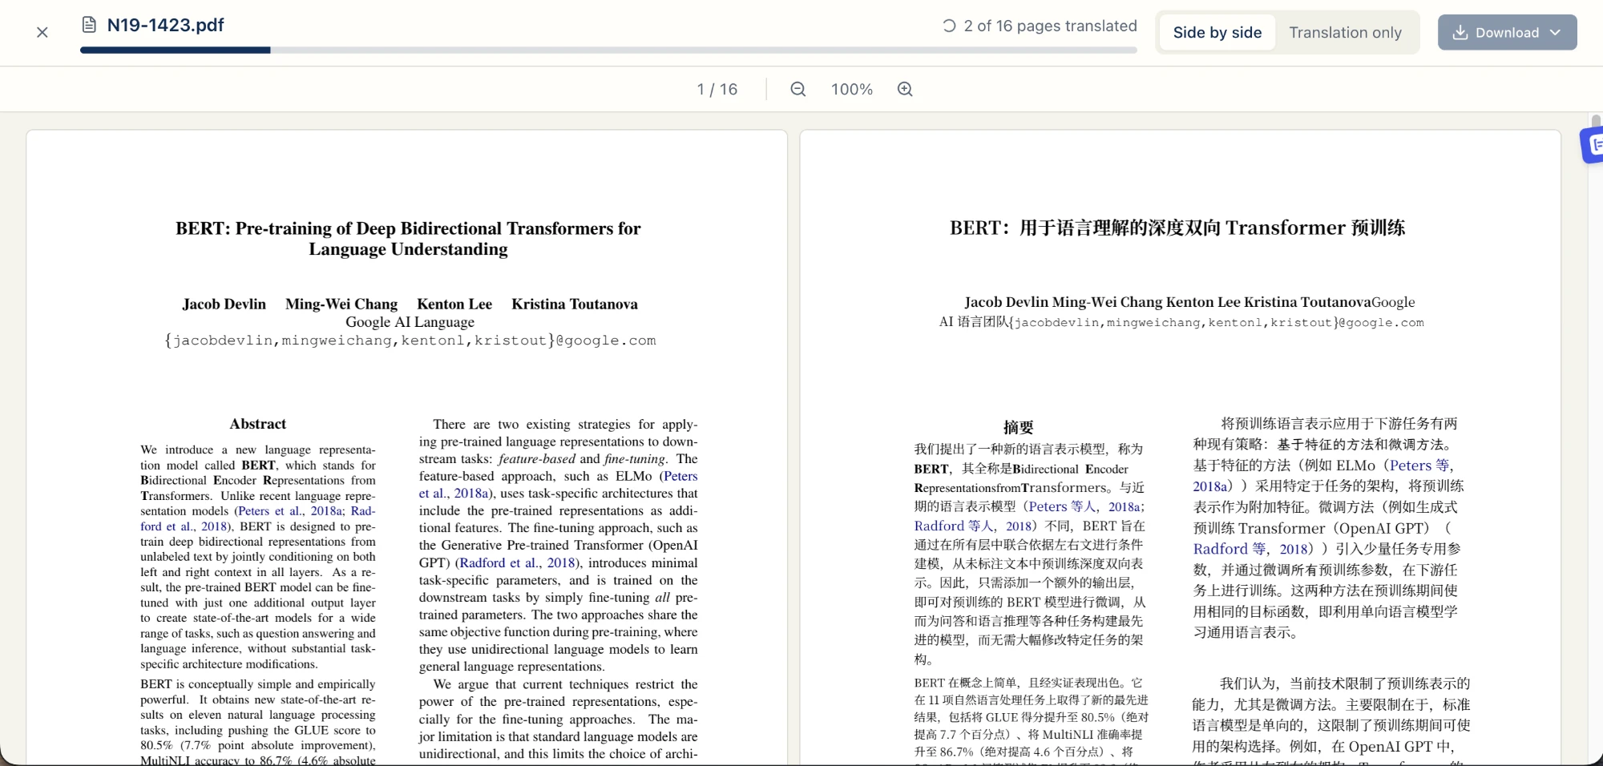Switch to Side by side view

pyautogui.click(x=1217, y=32)
